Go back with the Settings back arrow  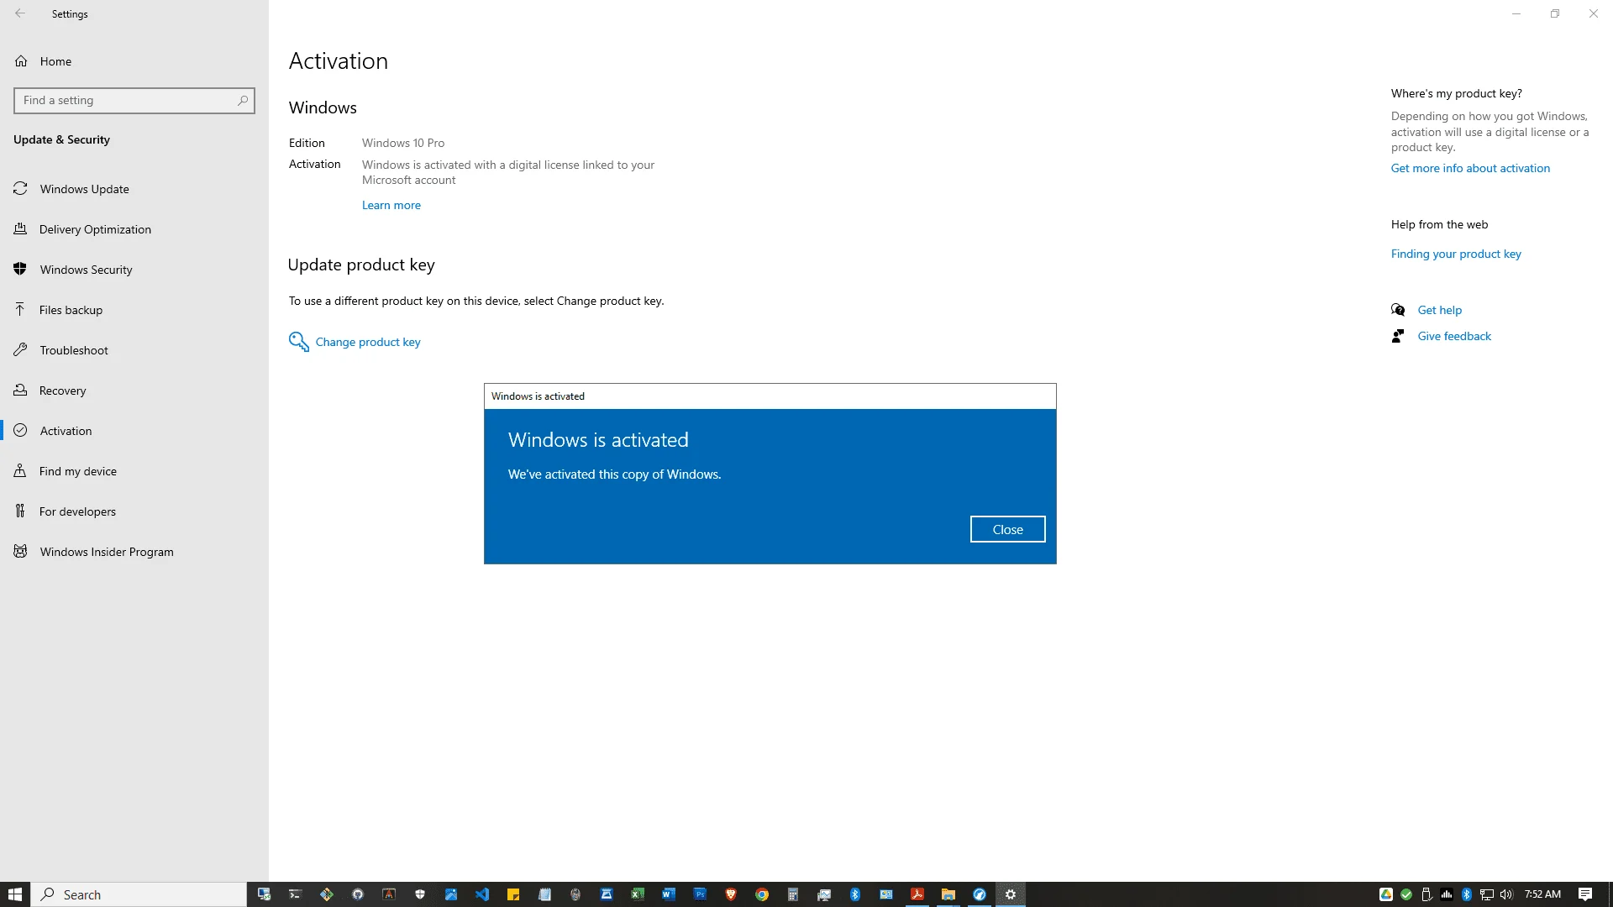click(20, 13)
